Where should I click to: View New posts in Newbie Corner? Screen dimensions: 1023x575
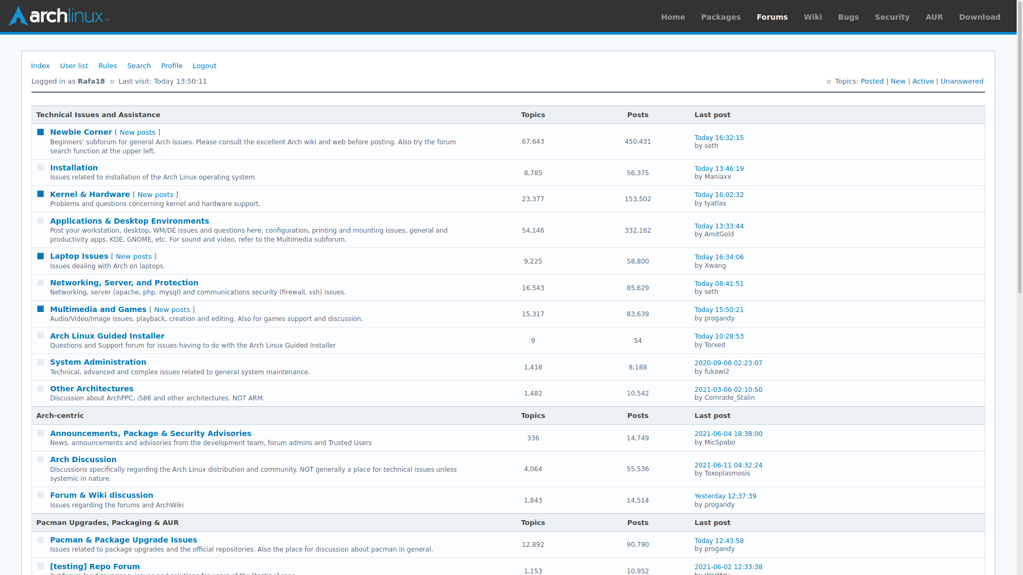pos(137,133)
